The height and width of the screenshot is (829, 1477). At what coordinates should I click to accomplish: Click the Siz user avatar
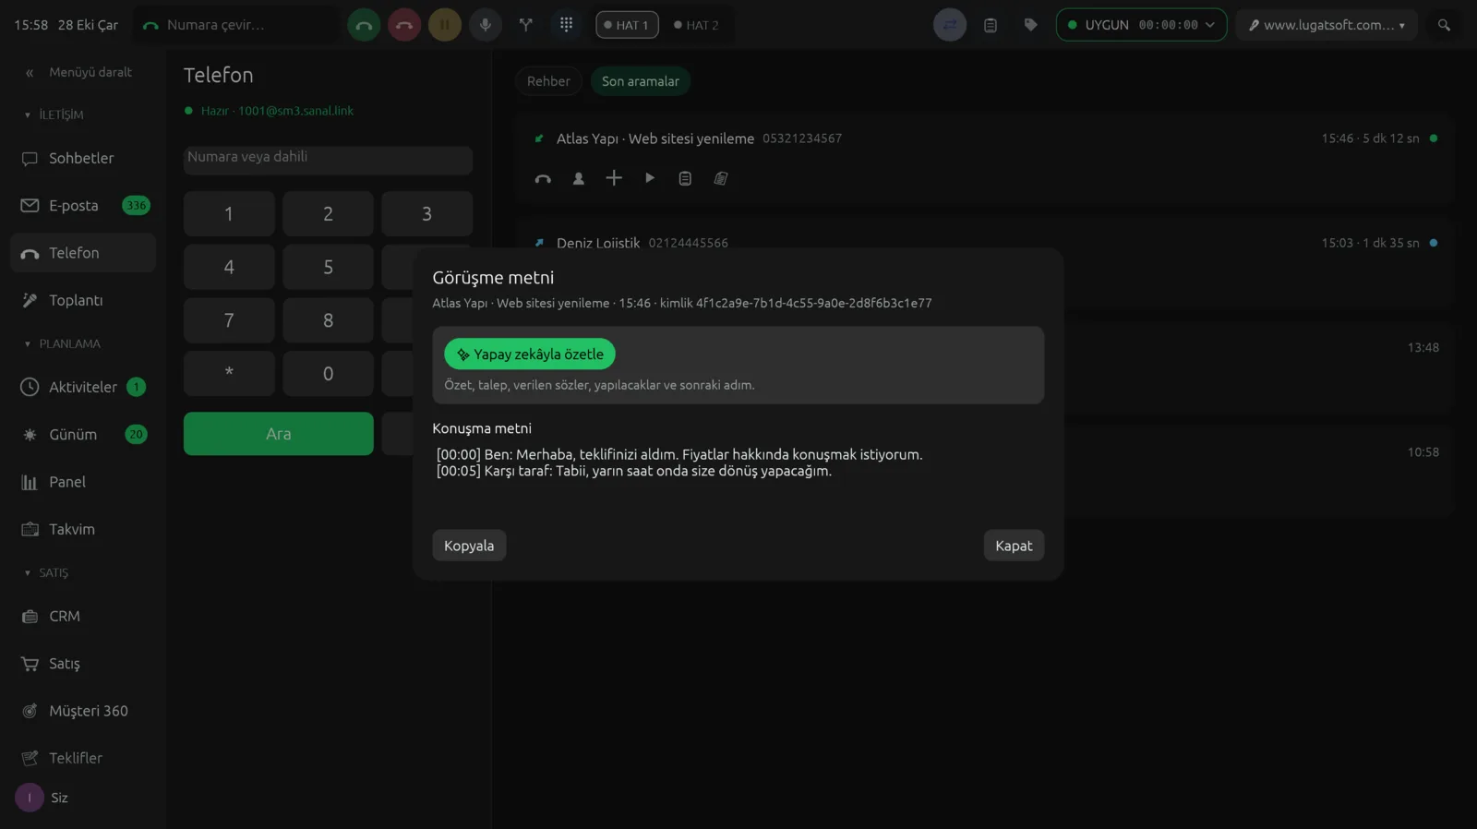pos(30,798)
